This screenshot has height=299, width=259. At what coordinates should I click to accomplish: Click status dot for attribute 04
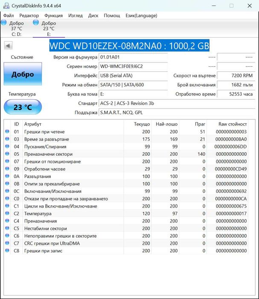tap(7, 146)
